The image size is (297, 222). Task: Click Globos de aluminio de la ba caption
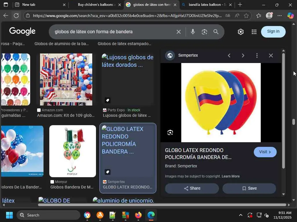click(x=61, y=44)
